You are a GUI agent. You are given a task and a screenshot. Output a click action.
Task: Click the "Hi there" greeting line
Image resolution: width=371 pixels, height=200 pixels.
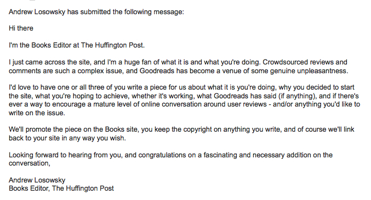point(21,28)
